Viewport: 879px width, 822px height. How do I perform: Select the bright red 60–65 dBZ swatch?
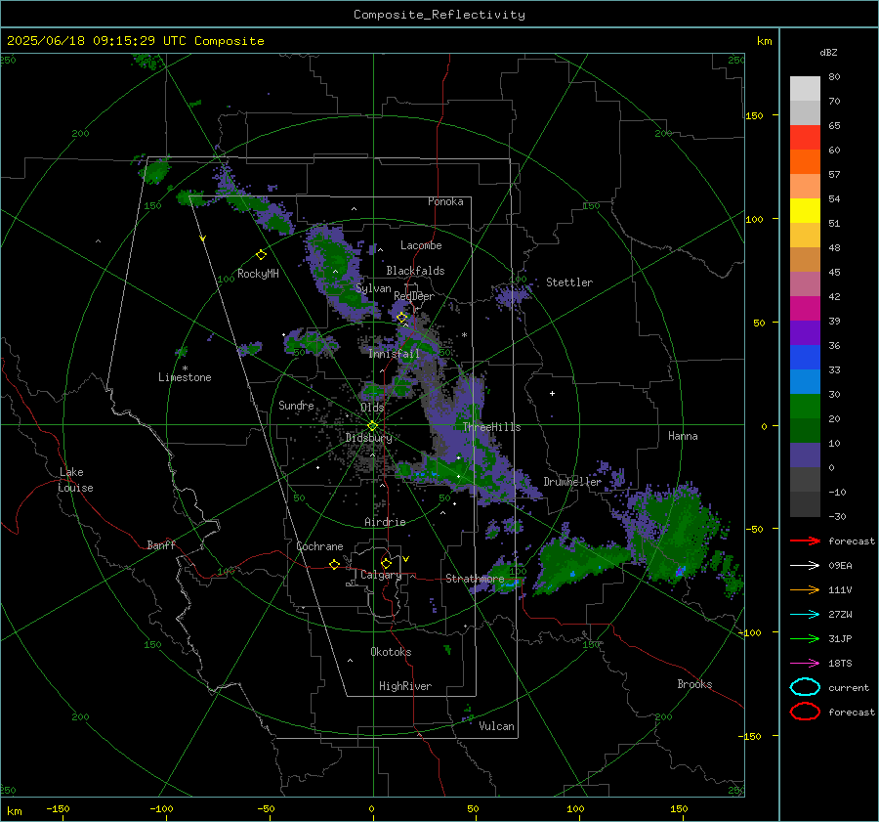(805, 138)
